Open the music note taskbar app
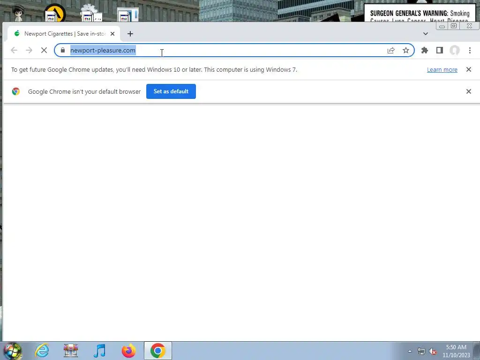The width and height of the screenshot is (480, 360). (x=99, y=351)
